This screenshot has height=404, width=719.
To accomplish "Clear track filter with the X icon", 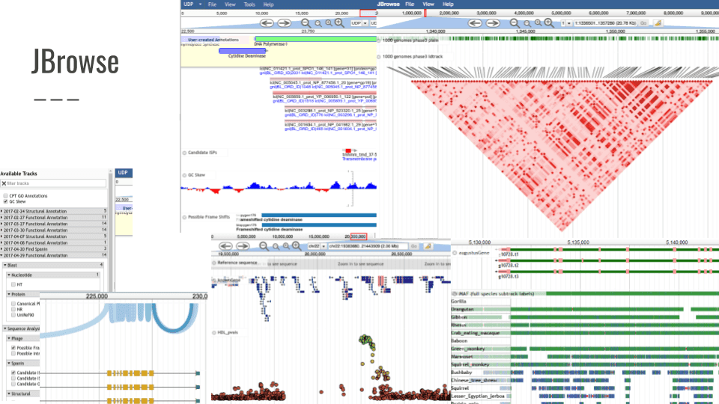I will tap(4, 183).
